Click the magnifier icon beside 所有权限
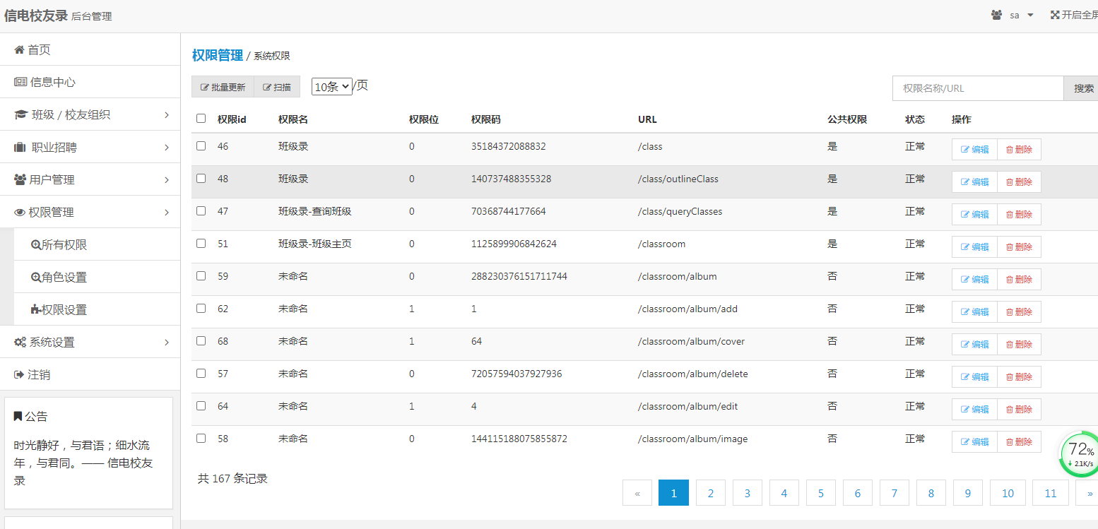Screen dimensions: 1098x529 pos(36,245)
